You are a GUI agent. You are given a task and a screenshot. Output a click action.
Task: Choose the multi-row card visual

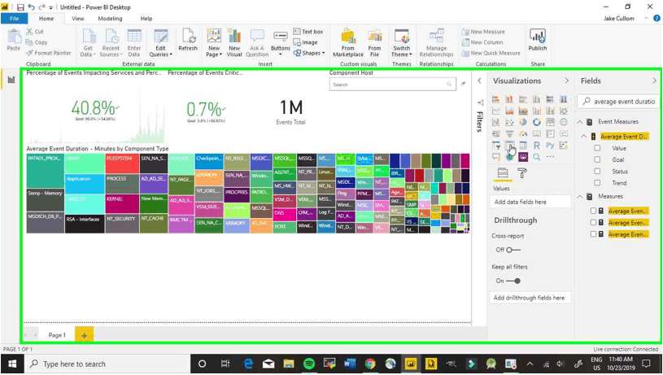coord(550,133)
